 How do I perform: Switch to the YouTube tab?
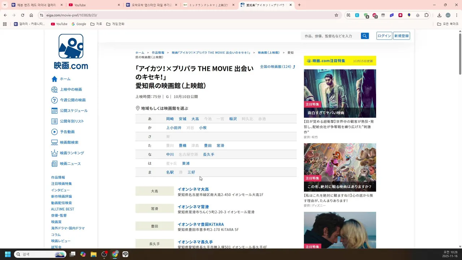point(93,5)
